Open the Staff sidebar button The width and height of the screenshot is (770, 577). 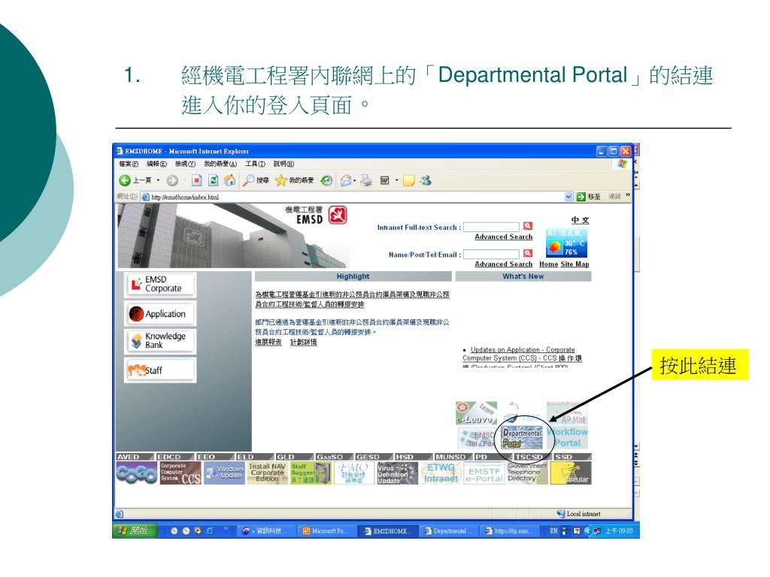click(160, 370)
